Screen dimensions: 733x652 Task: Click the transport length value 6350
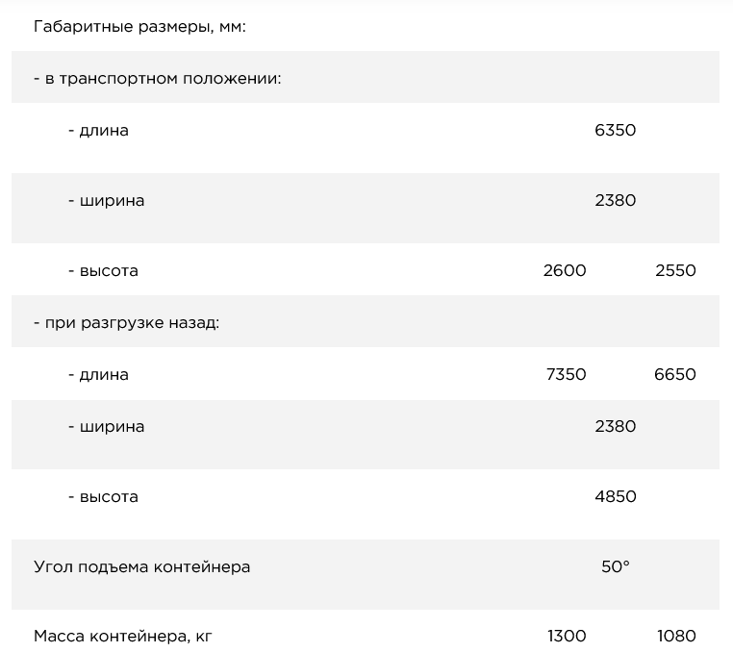[615, 130]
